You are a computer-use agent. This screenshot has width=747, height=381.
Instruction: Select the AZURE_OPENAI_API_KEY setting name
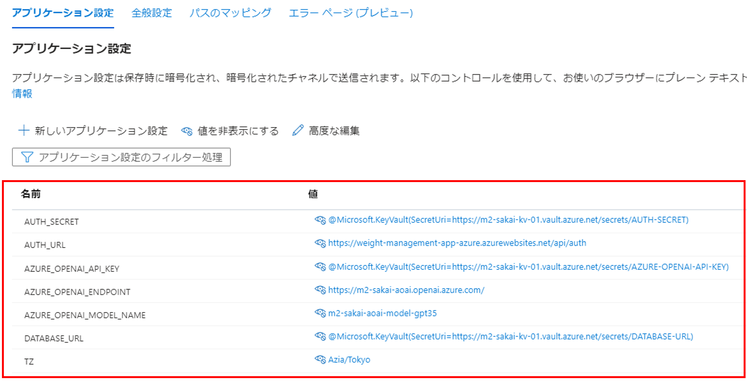[x=72, y=269]
